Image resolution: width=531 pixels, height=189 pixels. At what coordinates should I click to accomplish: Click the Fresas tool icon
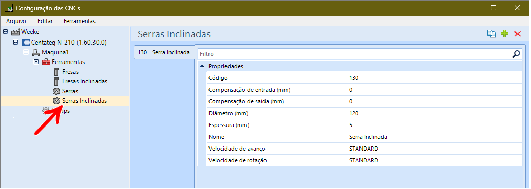point(56,72)
